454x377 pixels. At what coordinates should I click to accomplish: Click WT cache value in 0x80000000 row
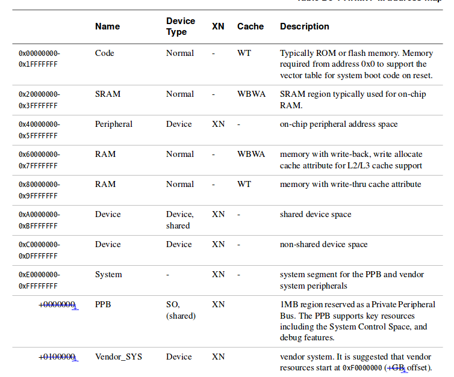tap(244, 185)
